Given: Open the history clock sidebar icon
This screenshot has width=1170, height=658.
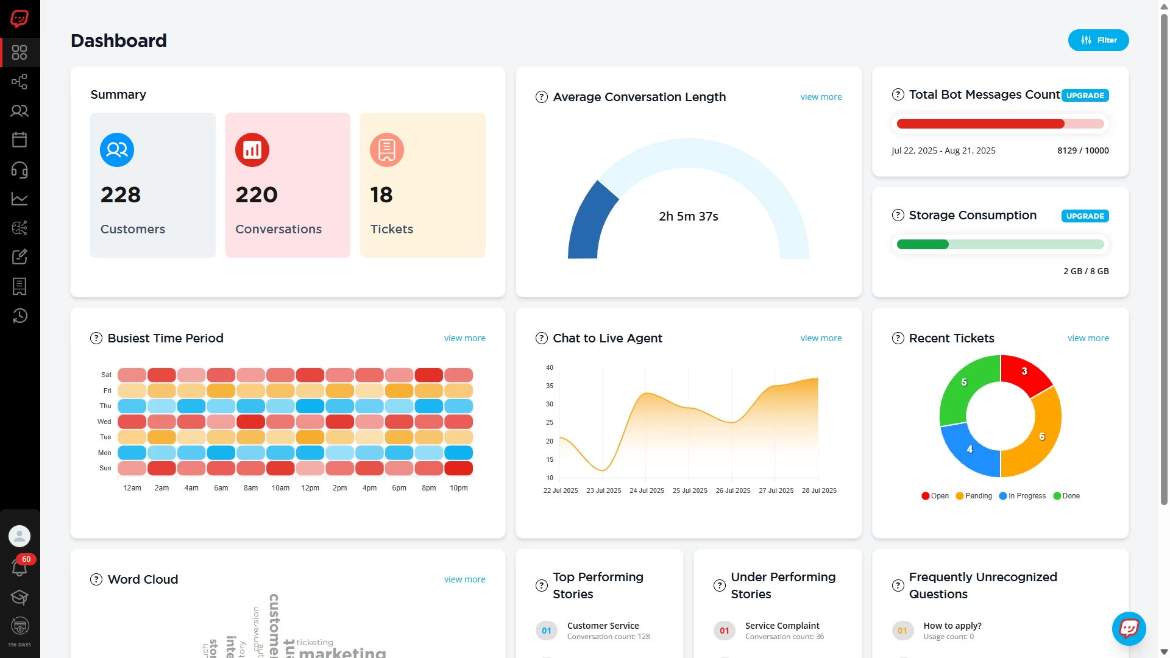Looking at the screenshot, I should click(x=19, y=316).
